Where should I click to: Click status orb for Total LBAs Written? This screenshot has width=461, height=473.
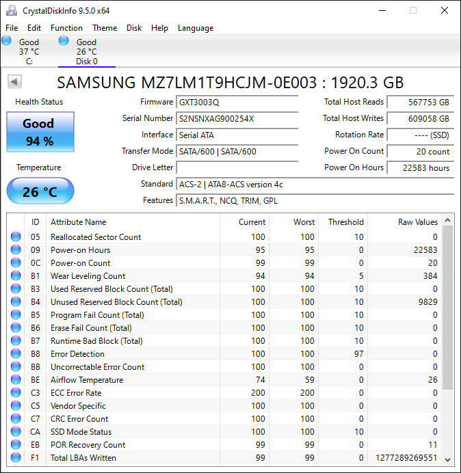[16, 457]
